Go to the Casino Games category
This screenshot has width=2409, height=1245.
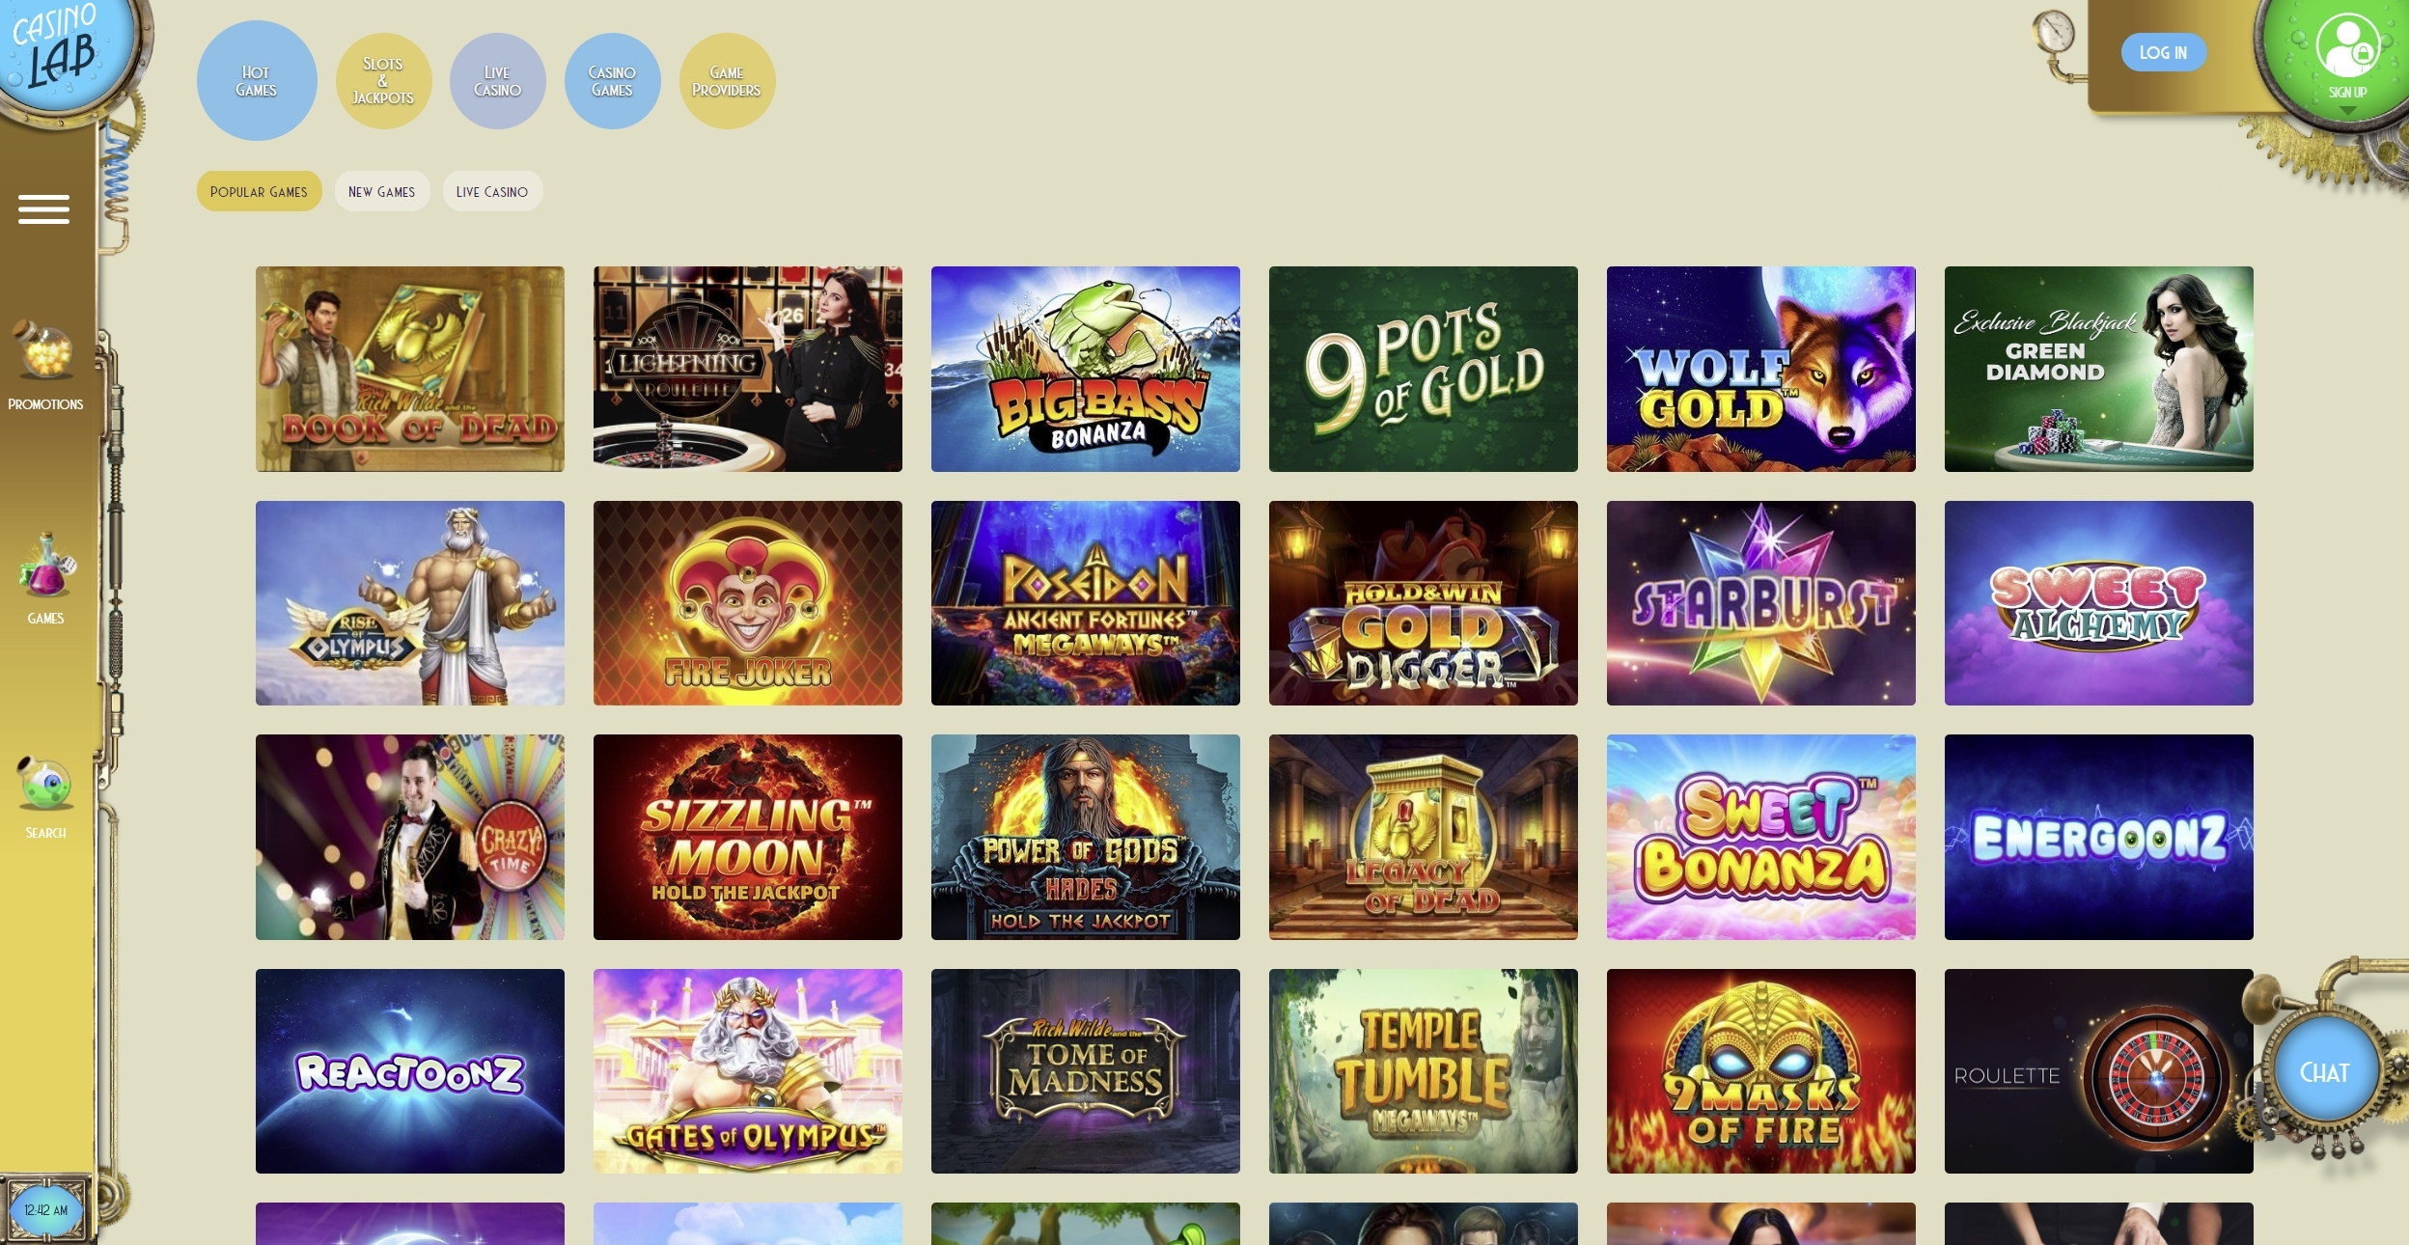coord(612,81)
